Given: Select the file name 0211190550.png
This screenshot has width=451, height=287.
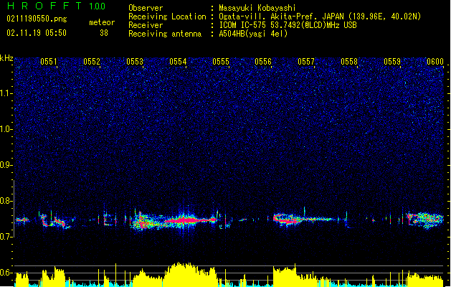Looking at the screenshot, I should [x=37, y=19].
